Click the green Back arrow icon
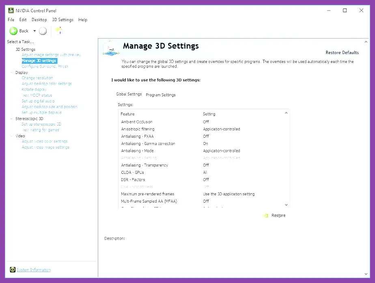Viewport: 375px width, 283px height. coord(13,31)
